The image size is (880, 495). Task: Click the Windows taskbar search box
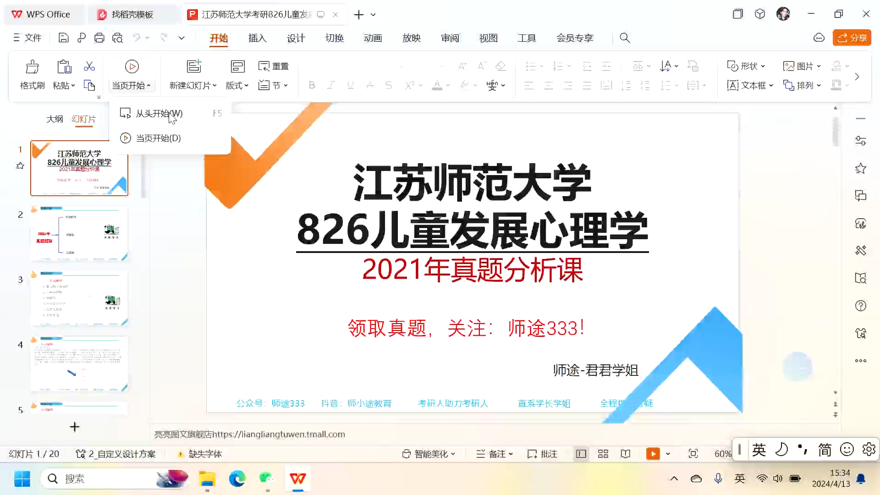[115, 478]
